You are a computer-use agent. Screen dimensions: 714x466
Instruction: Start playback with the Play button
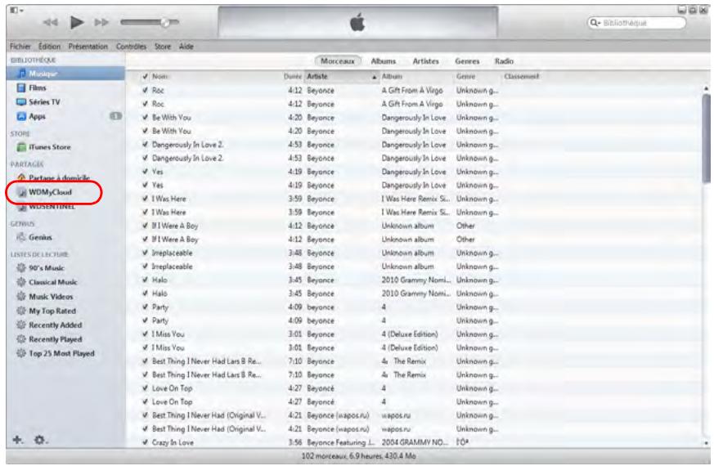pos(77,22)
